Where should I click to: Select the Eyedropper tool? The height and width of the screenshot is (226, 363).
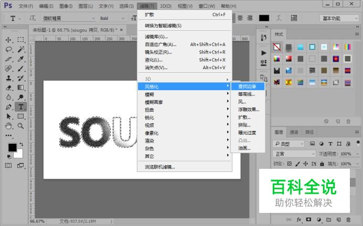(20, 59)
